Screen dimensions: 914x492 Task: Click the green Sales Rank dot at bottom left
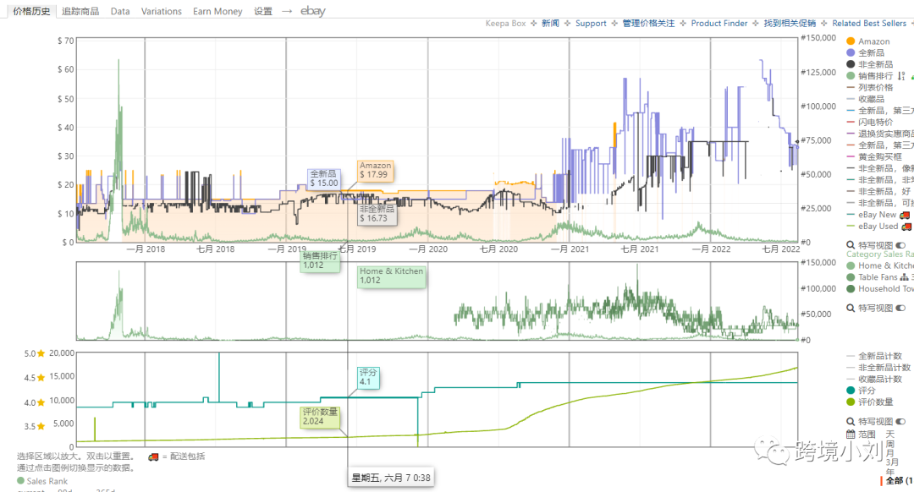[21, 481]
